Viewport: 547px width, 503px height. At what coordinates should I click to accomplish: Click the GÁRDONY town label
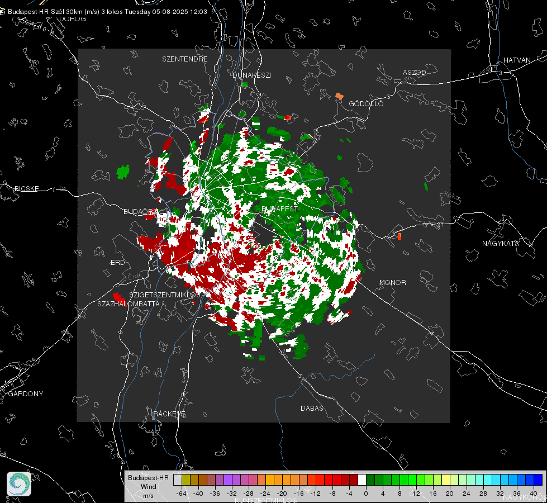26,394
